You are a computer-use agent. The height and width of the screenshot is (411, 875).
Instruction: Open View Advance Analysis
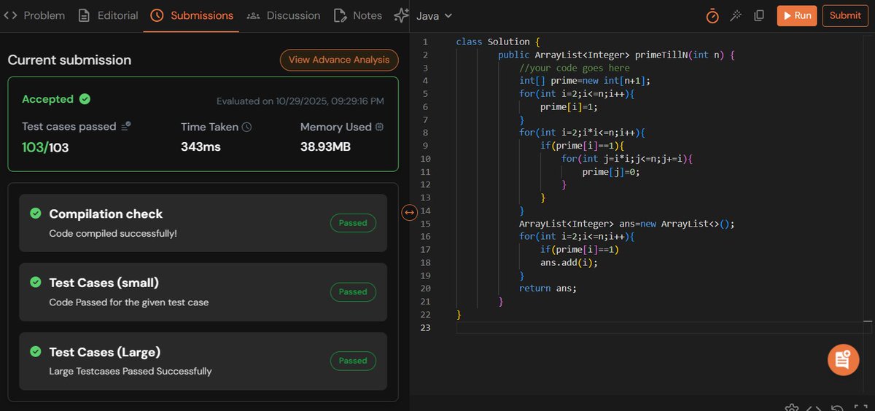coord(339,60)
